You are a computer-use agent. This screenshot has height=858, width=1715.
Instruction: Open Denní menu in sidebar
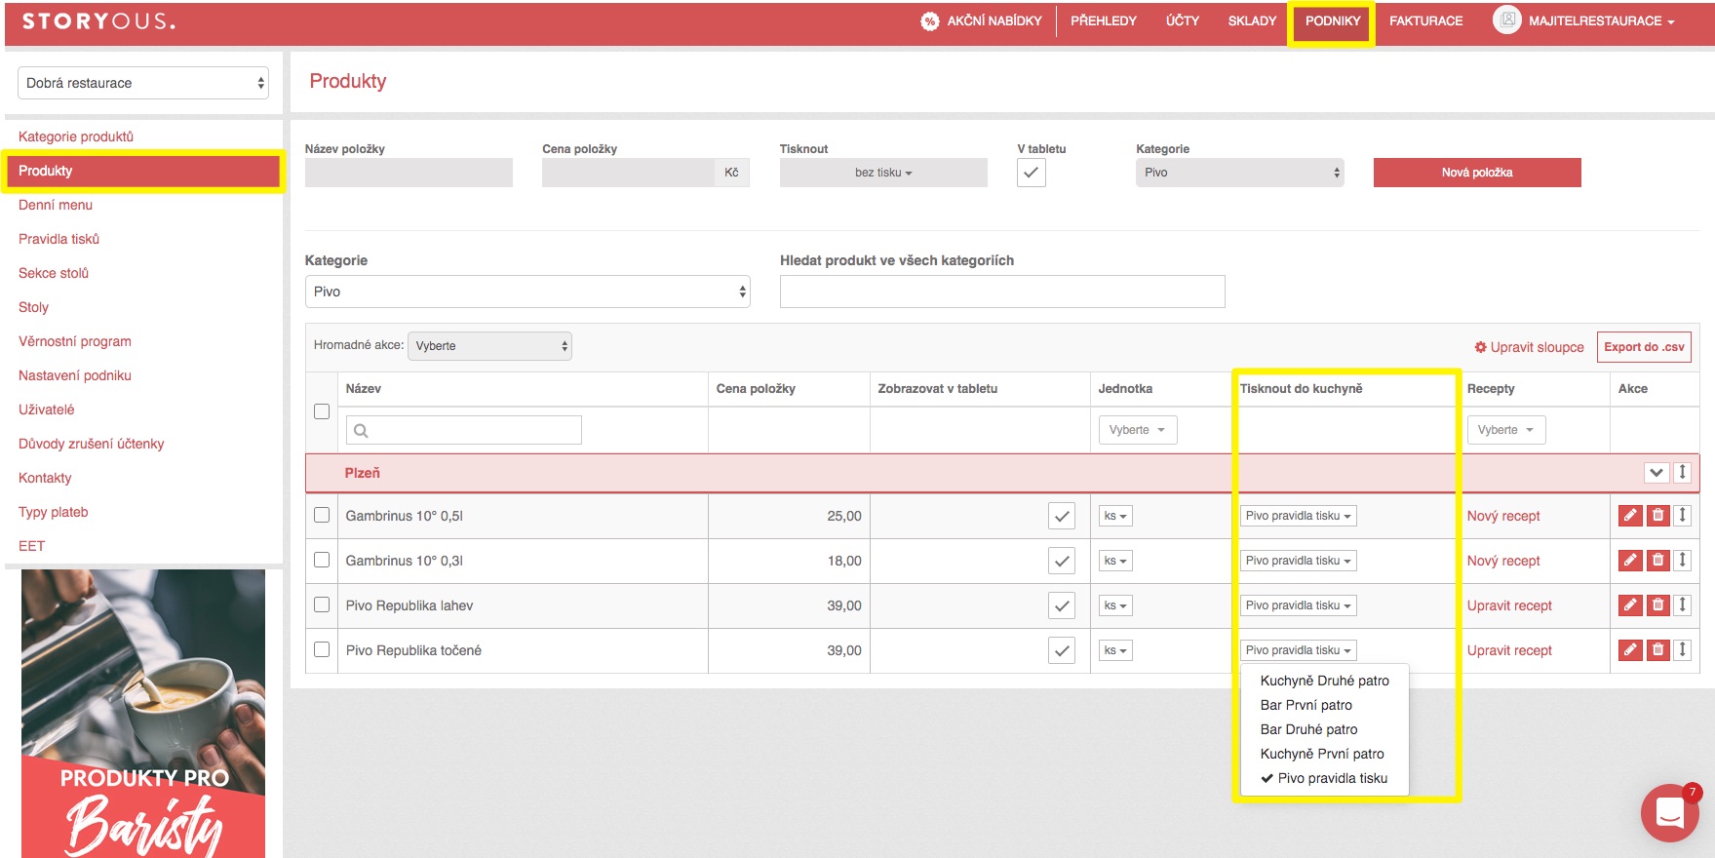point(56,205)
